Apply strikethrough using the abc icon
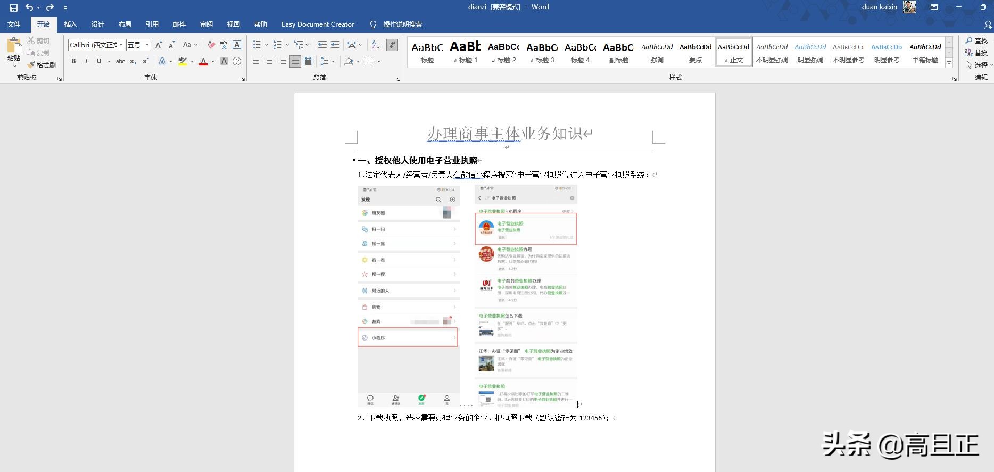 (120, 62)
